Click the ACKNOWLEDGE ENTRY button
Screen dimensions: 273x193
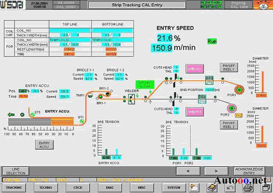(249, 171)
